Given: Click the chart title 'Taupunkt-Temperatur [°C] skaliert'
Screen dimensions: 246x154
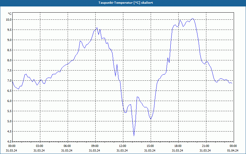Looking at the screenshot, I should [126, 3].
